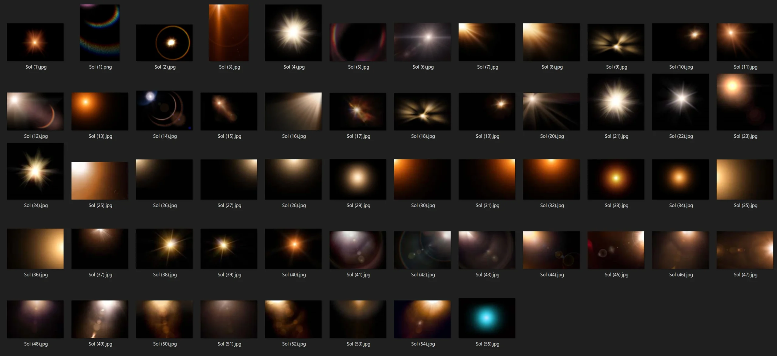
Task: Click the Sol (49).jpg filename label
Action: [x=100, y=344]
